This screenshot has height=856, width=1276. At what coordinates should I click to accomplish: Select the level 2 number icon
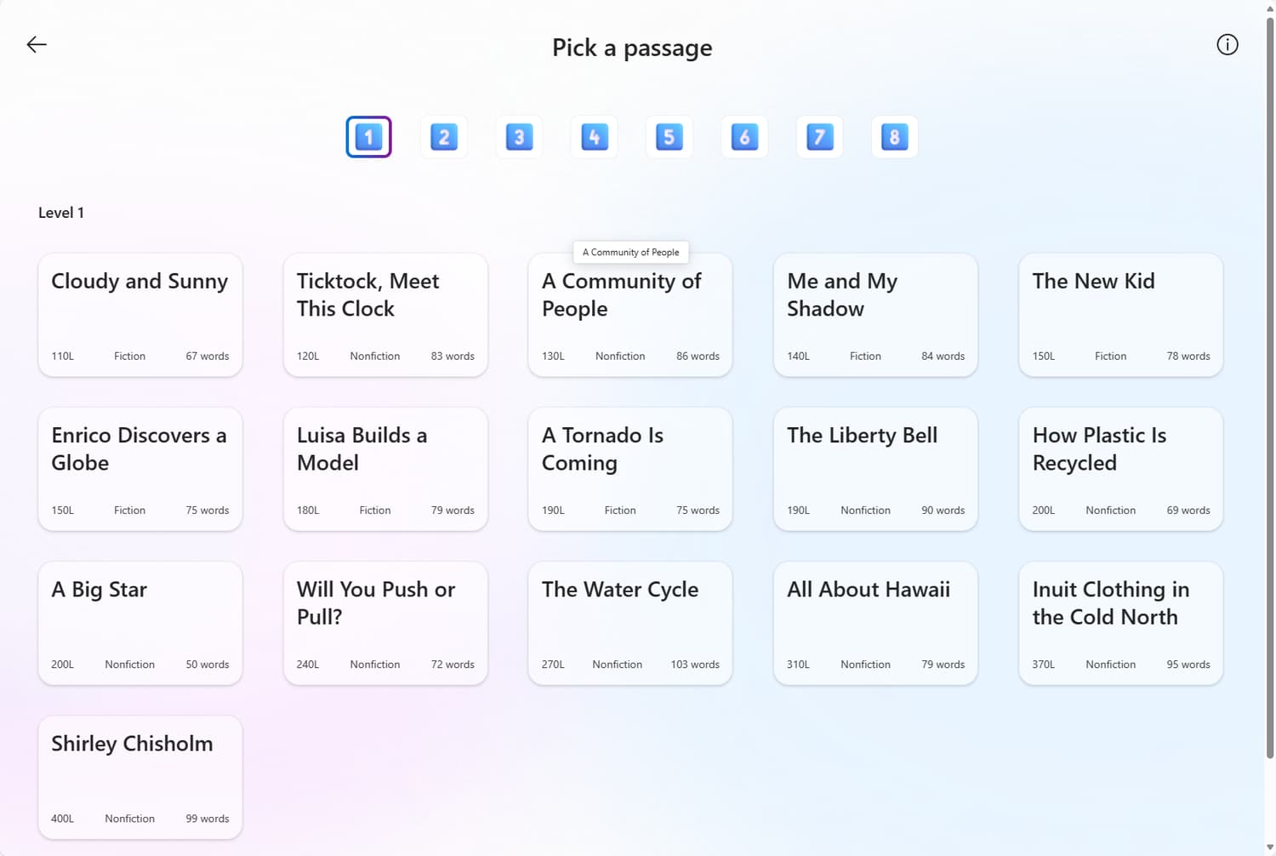[444, 137]
